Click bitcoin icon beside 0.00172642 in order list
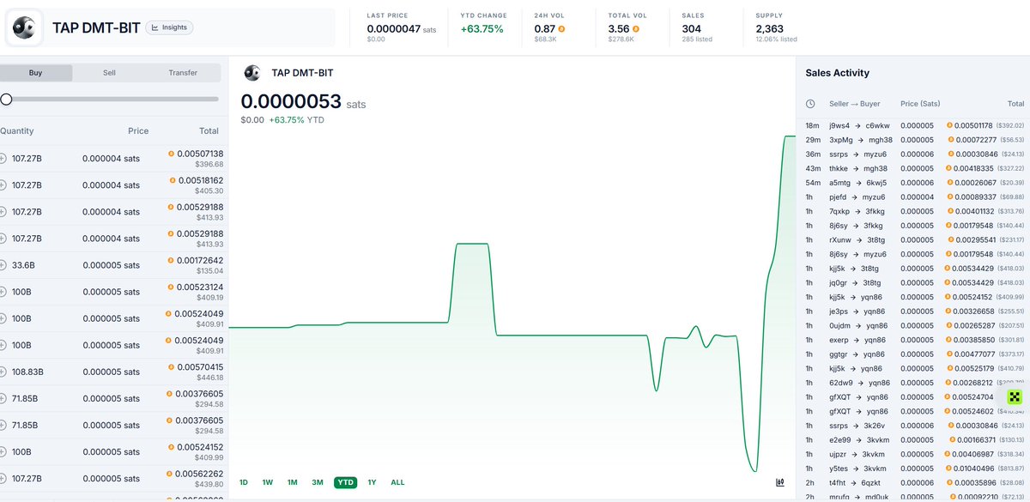 pos(171,260)
